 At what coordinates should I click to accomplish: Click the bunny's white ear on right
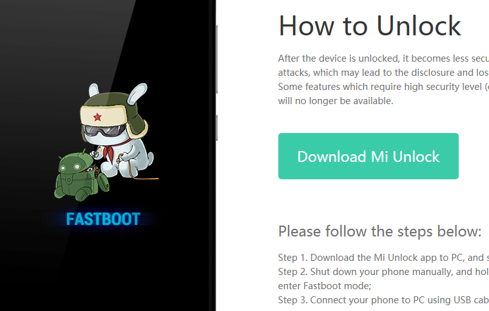pyautogui.click(x=137, y=93)
